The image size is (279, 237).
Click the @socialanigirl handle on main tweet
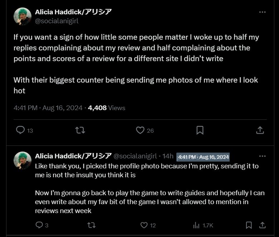pos(57,21)
